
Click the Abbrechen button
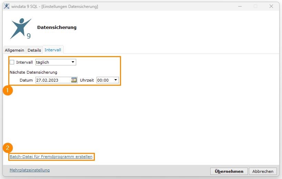[263, 171]
